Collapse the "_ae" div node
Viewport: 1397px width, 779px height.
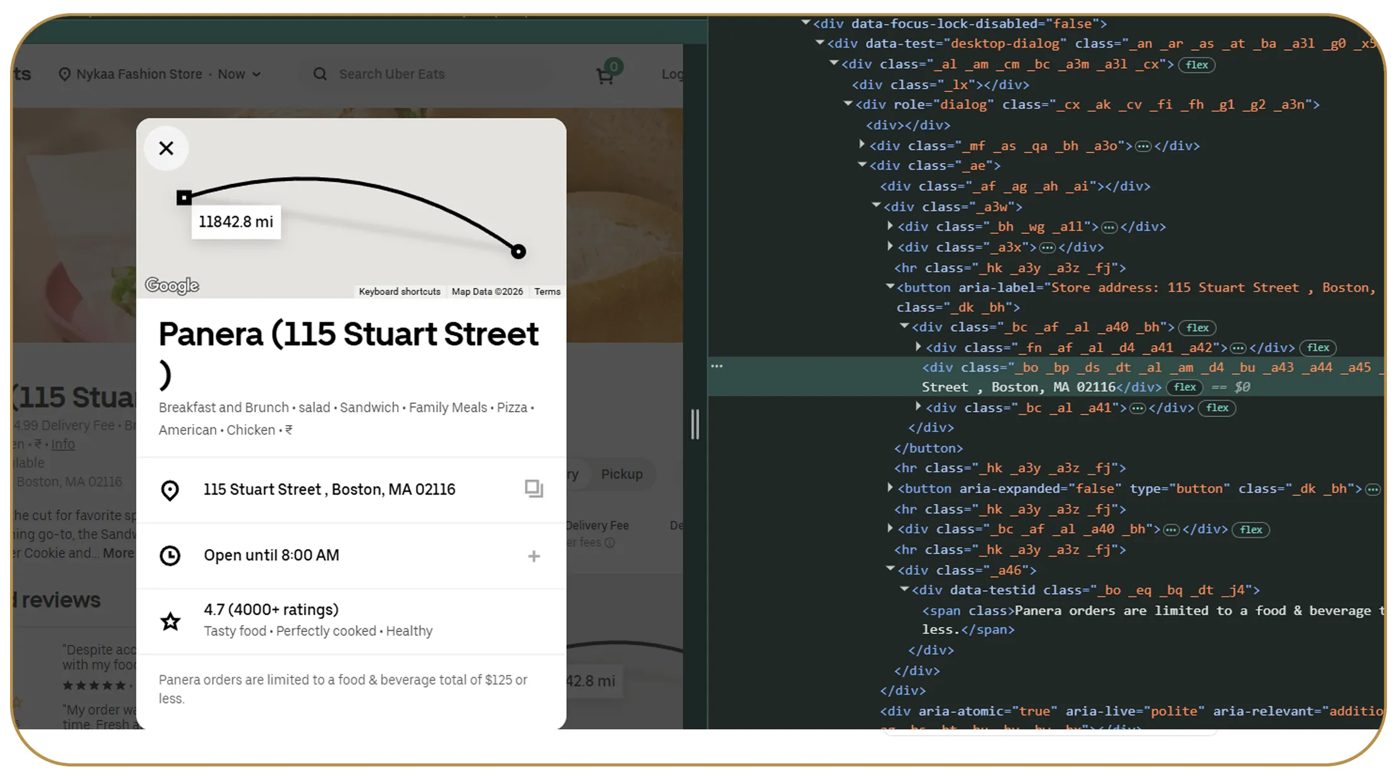(862, 165)
